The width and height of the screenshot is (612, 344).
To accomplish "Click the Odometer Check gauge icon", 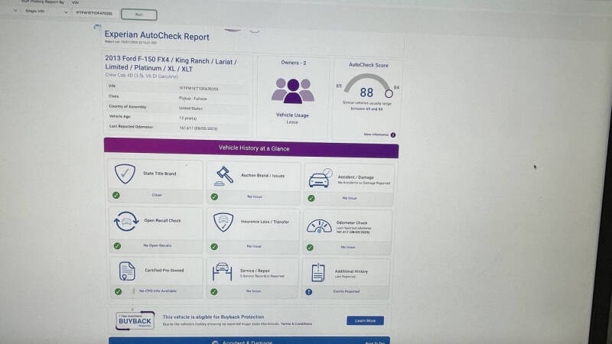I will 319,226.
